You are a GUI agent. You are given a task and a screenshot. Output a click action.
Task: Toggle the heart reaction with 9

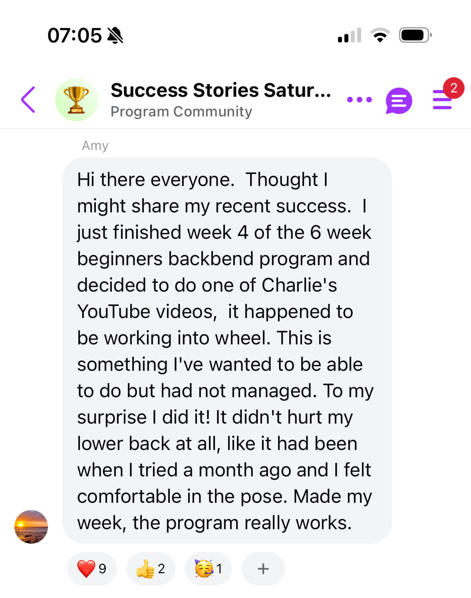91,568
